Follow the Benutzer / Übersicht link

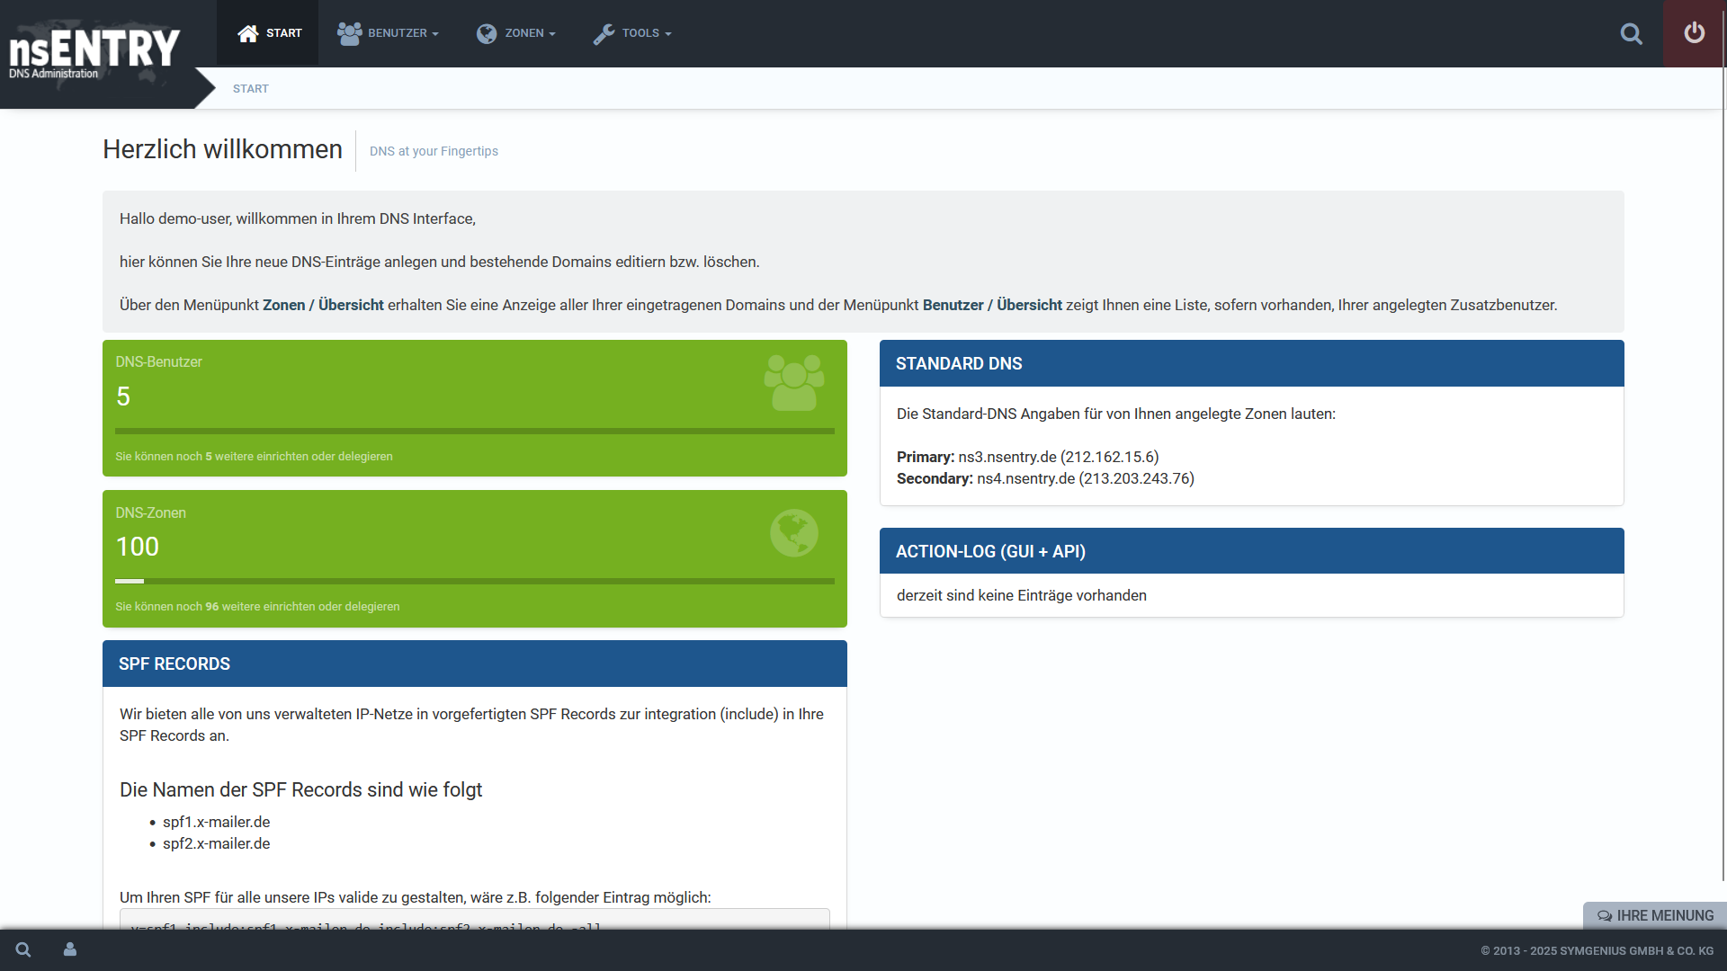(992, 305)
